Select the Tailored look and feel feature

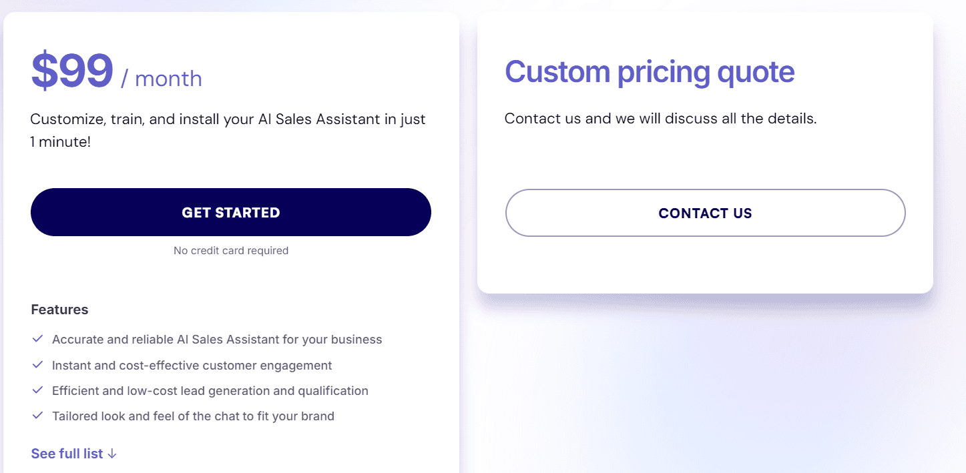(193, 416)
